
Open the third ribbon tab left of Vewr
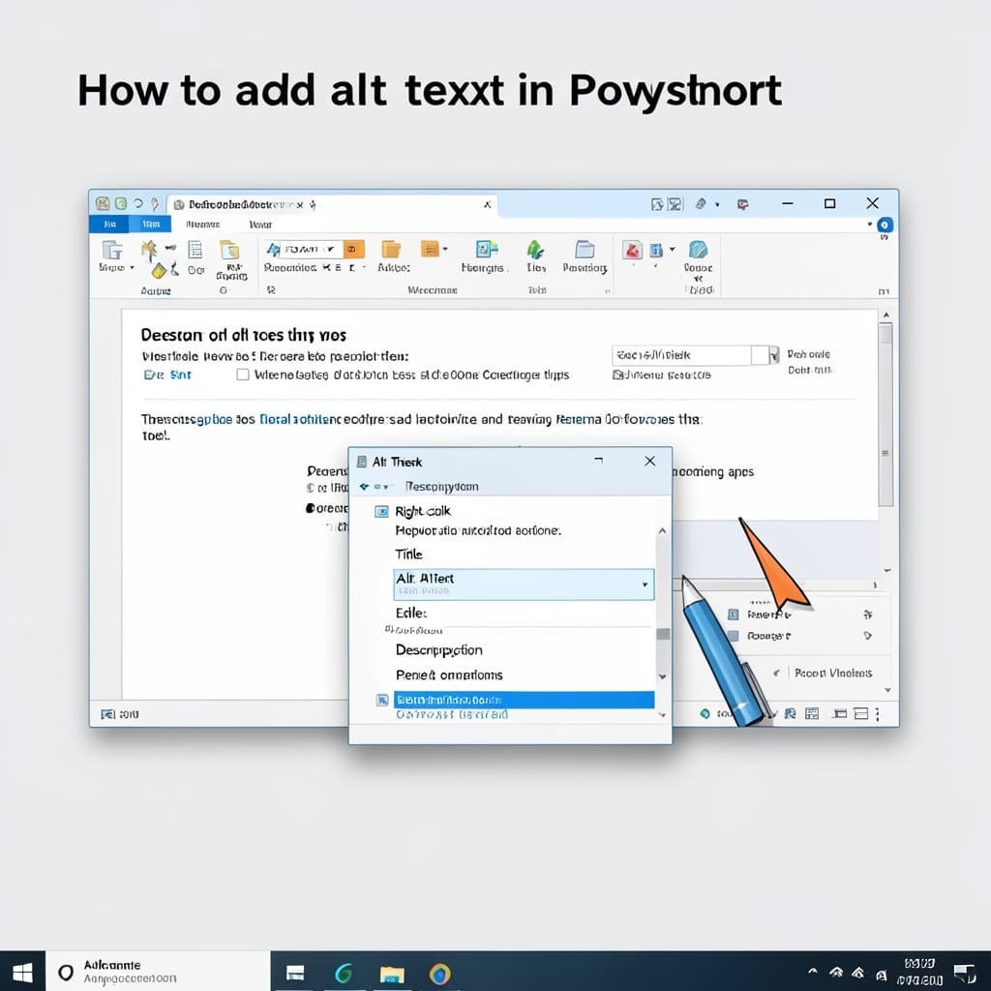[x=203, y=225]
